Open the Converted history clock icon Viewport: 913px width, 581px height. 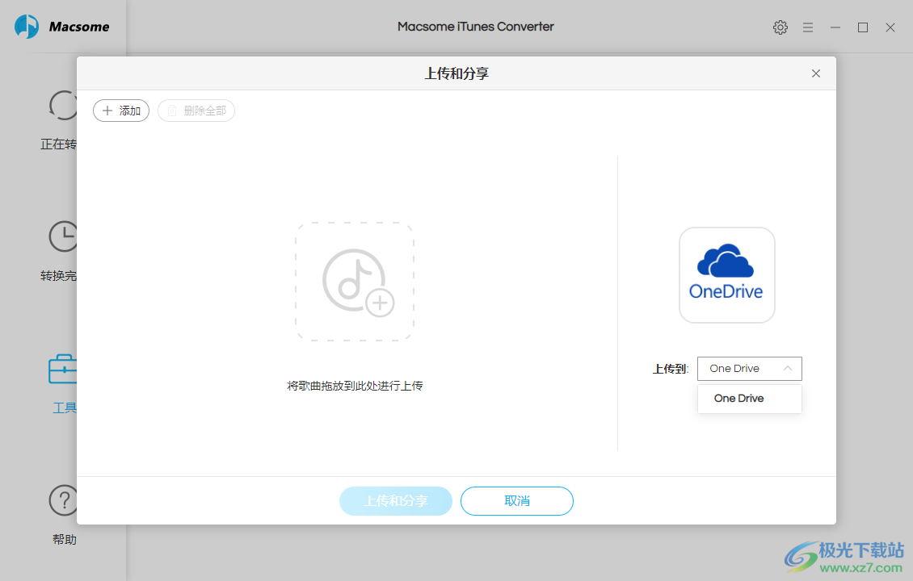click(x=63, y=236)
